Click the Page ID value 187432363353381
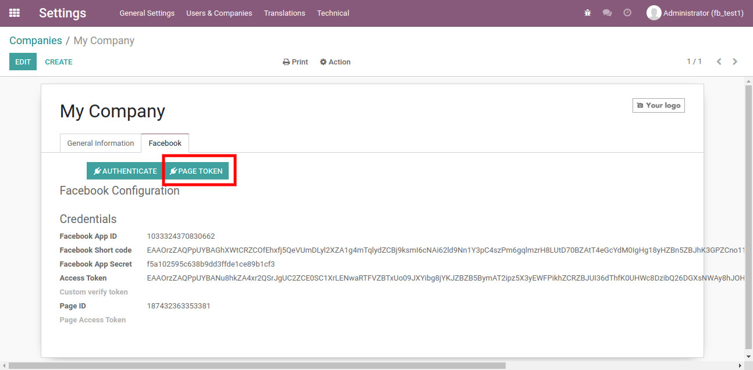The height and width of the screenshot is (370, 753). (x=179, y=306)
